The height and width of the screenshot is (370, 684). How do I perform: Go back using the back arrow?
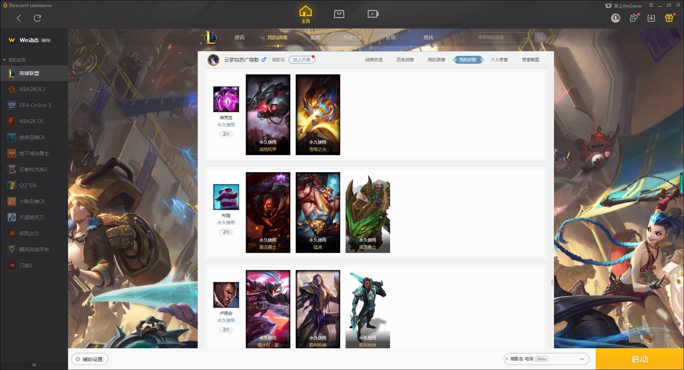click(x=19, y=18)
